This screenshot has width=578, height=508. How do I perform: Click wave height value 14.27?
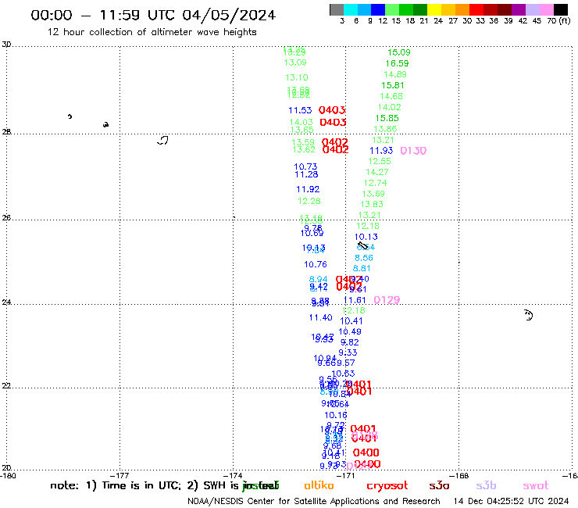[x=377, y=172]
